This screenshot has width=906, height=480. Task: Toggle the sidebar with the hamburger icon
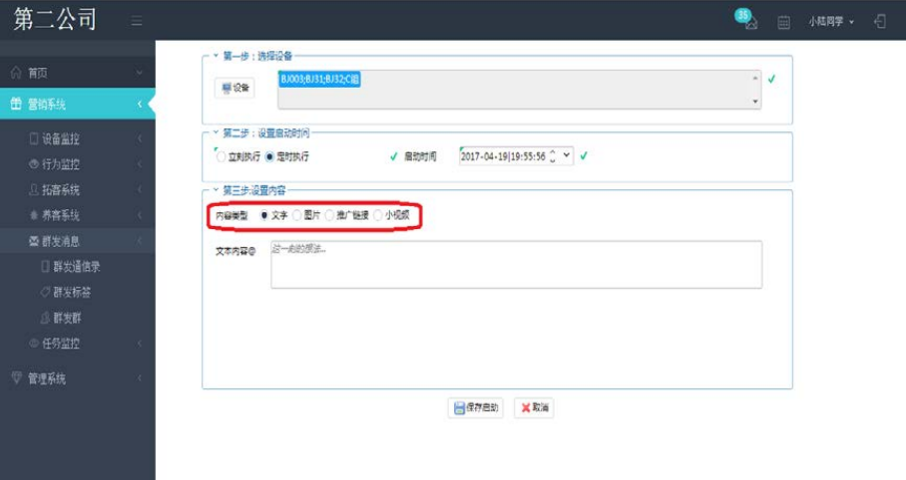tap(137, 21)
